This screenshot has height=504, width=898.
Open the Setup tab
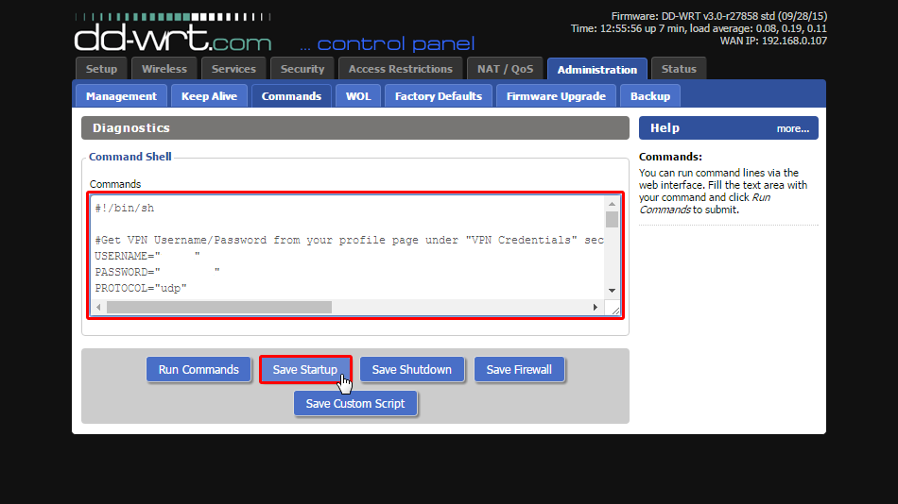coord(102,69)
